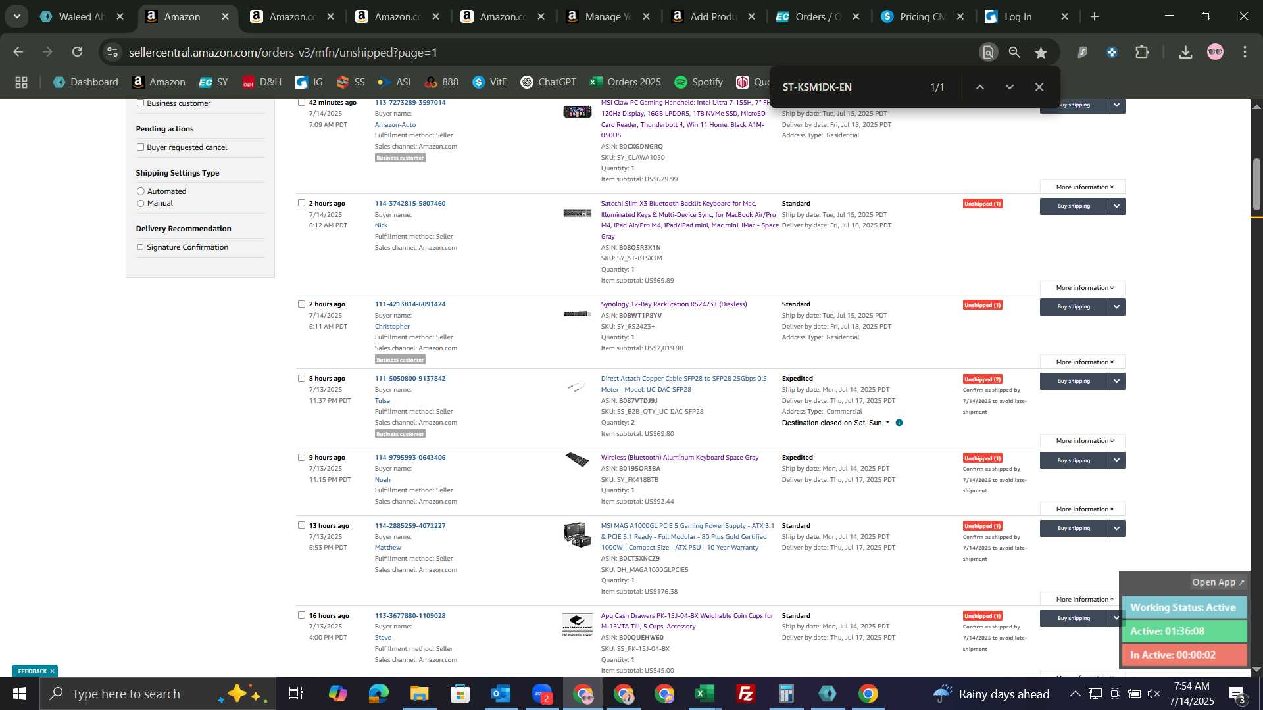
Task: Click the page vertical scrollbar thumb
Action: (1256, 185)
